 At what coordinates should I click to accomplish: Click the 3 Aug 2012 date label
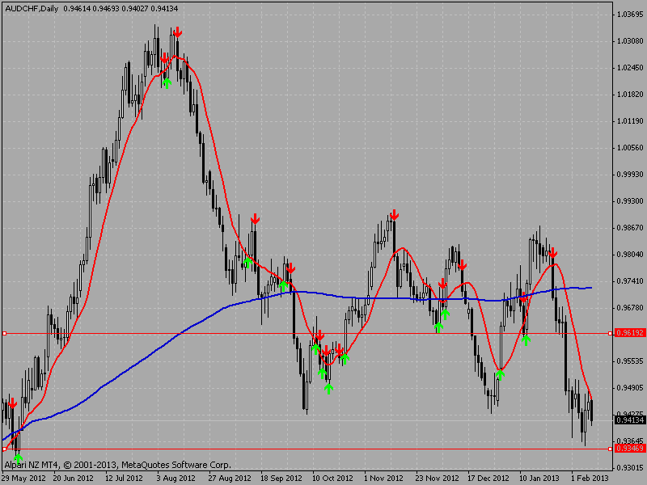point(175,479)
